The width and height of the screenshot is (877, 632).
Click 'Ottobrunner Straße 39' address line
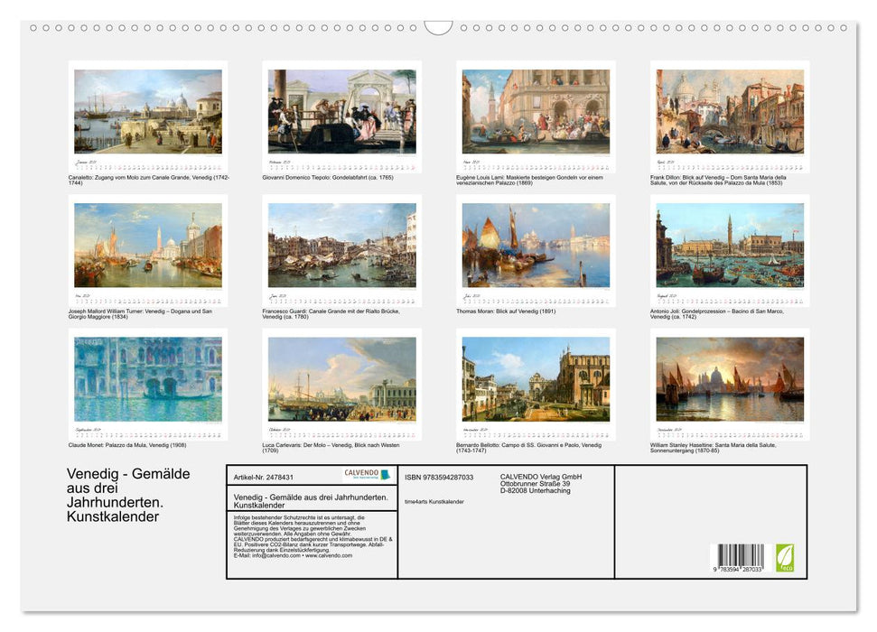tap(536, 484)
